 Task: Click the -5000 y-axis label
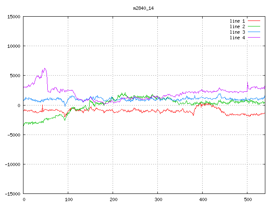14,135
